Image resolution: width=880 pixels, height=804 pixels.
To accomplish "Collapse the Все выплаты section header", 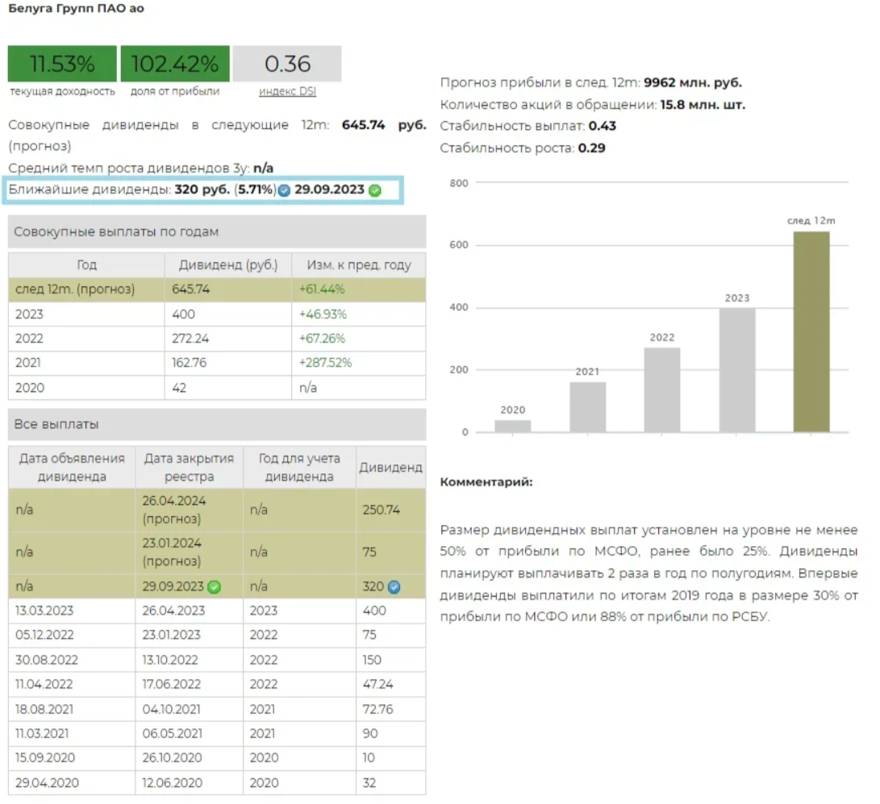I will 217,424.
